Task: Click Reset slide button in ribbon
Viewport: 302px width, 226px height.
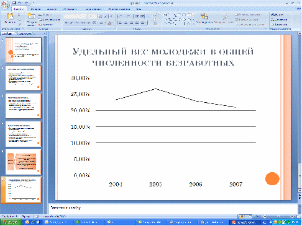Action: point(49,20)
